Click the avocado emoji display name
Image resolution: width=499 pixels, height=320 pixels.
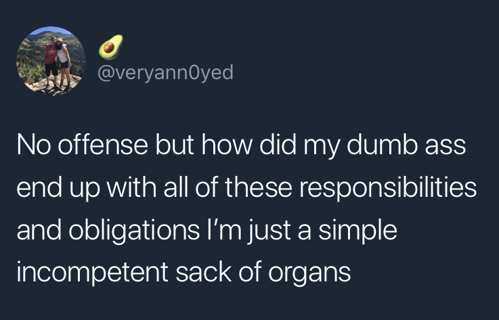(107, 48)
